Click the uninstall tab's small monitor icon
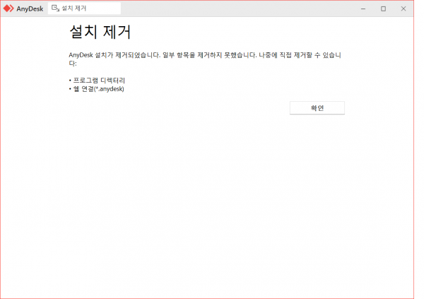 tap(55, 8)
